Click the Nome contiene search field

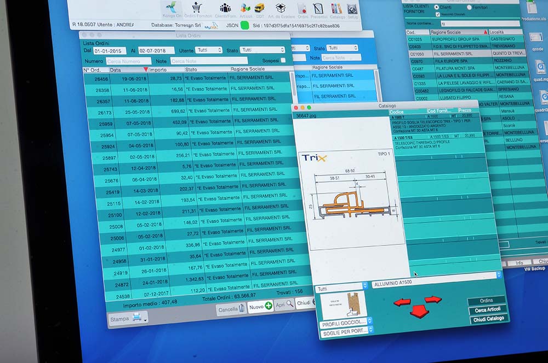tap(480, 24)
